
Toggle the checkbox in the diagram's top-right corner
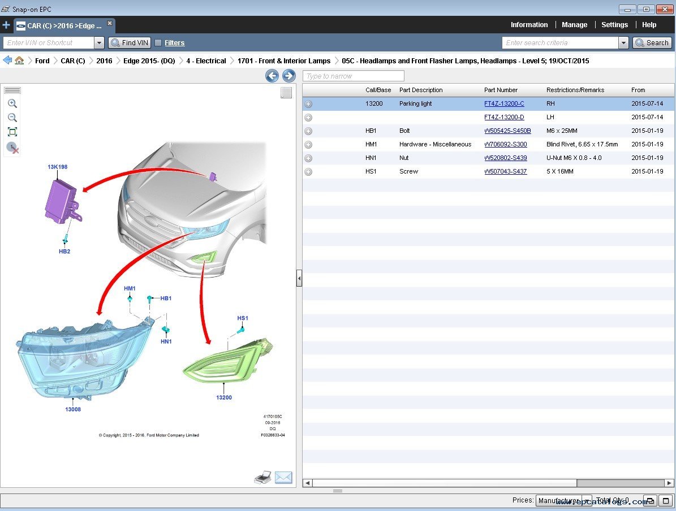coord(286,93)
